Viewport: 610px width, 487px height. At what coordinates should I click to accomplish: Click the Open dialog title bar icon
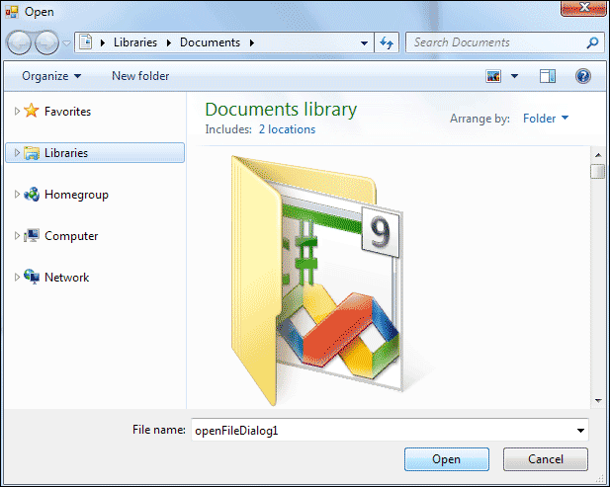(12, 12)
